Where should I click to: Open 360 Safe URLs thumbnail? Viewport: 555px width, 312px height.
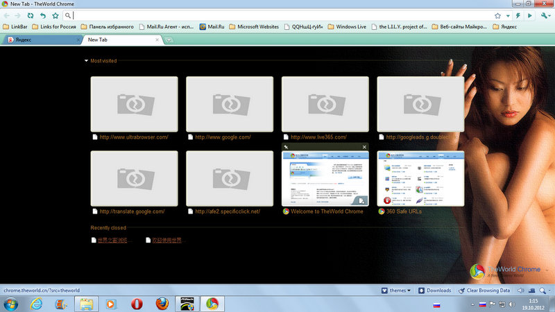pyautogui.click(x=421, y=178)
